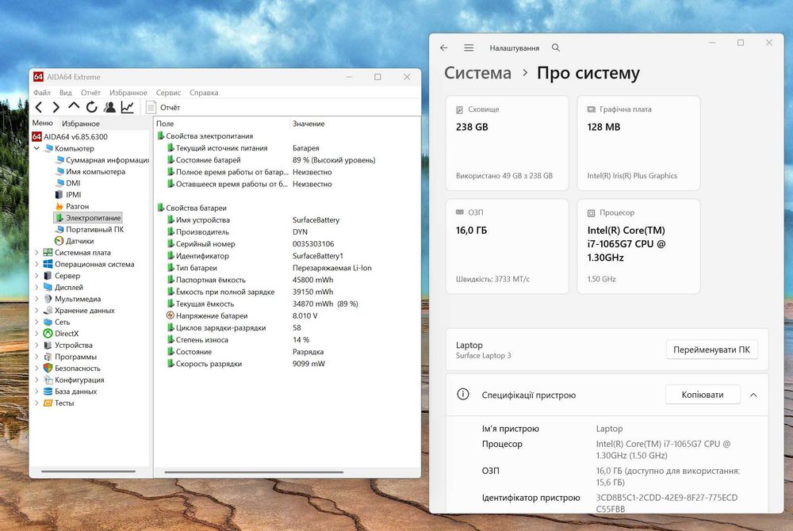Click the Settings search icon
This screenshot has width=793, height=531.
[x=556, y=48]
